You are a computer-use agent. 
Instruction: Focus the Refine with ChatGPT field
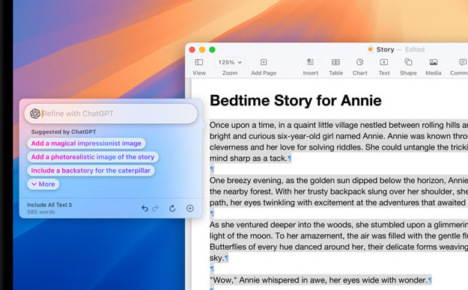[111, 114]
